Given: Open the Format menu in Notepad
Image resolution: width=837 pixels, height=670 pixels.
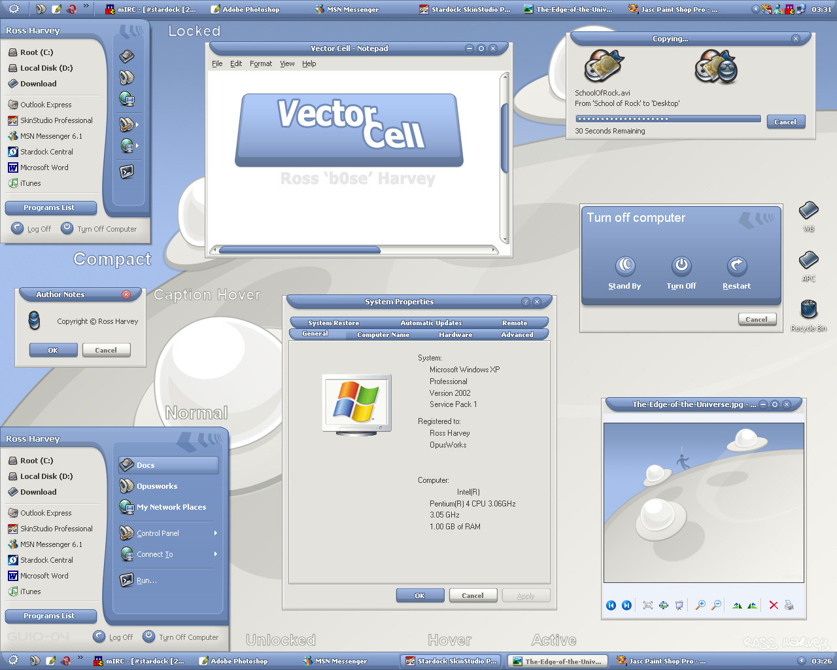Looking at the screenshot, I should pyautogui.click(x=261, y=63).
